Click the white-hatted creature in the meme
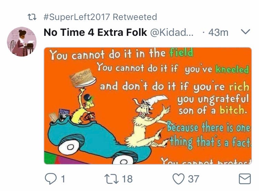This screenshot has height=191, width=259. pos(148,117)
